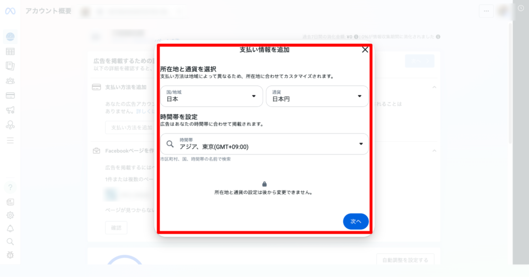
Task: Click the 次へ button
Action: pos(355,221)
